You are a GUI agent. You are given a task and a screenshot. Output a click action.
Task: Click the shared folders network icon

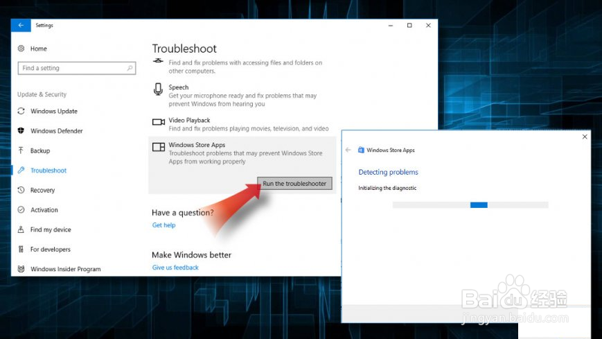coord(158,61)
